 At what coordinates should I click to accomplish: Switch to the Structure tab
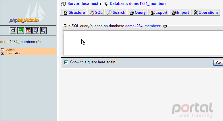74,13
